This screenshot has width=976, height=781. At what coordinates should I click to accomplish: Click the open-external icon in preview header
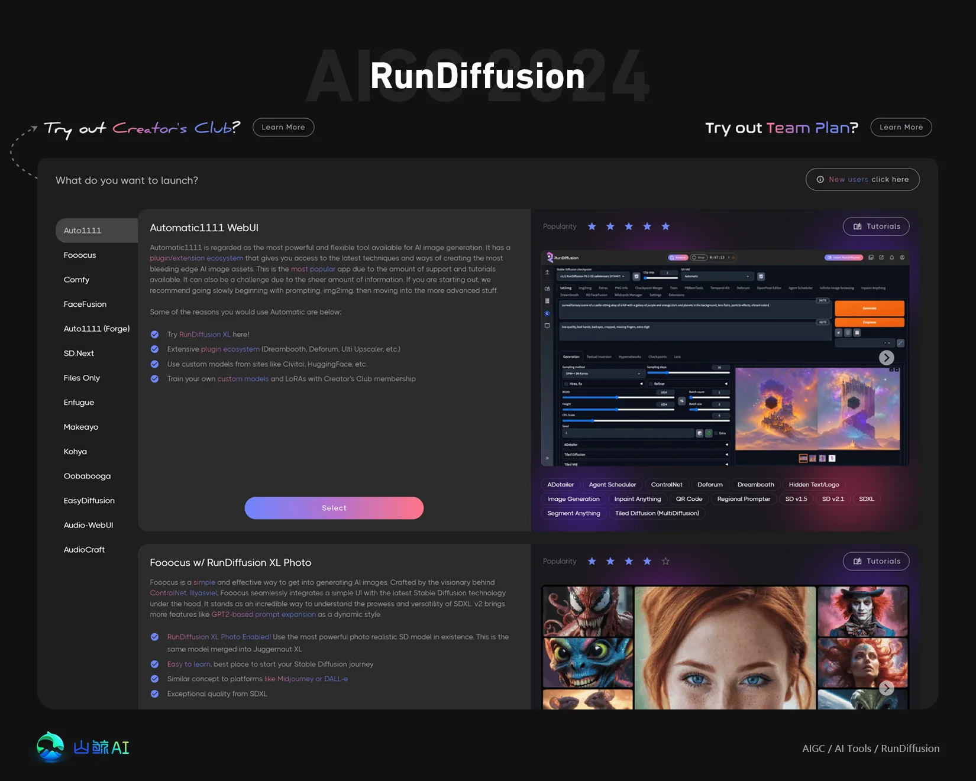881,257
